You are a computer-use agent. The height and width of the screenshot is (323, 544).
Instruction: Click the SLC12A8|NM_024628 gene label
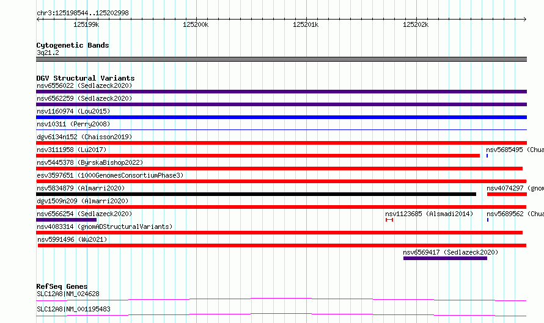click(68, 294)
